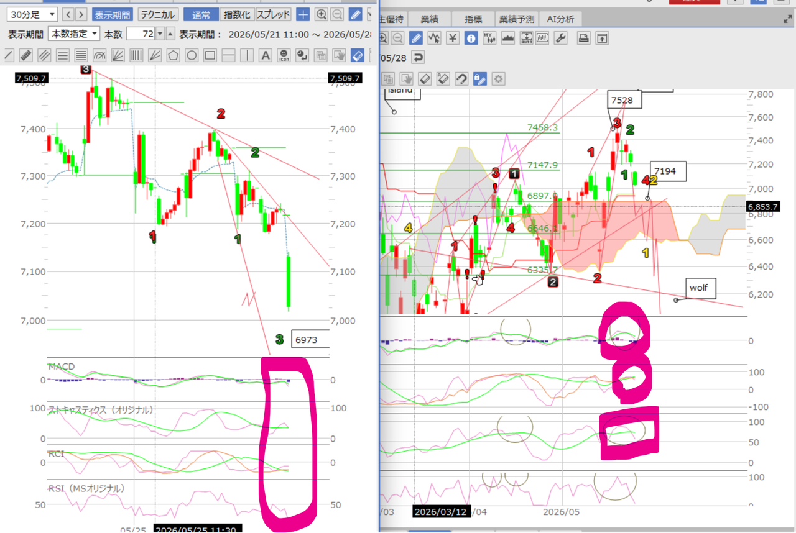Select the rectangle drawing tool
Viewport: 796px width, 533px height.
pyautogui.click(x=210, y=55)
